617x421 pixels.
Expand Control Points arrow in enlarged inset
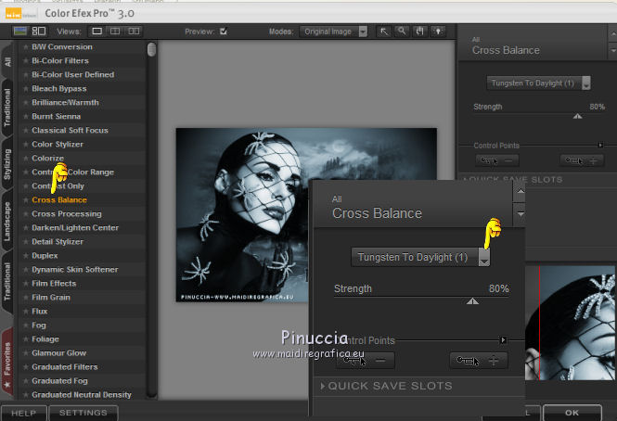503,340
